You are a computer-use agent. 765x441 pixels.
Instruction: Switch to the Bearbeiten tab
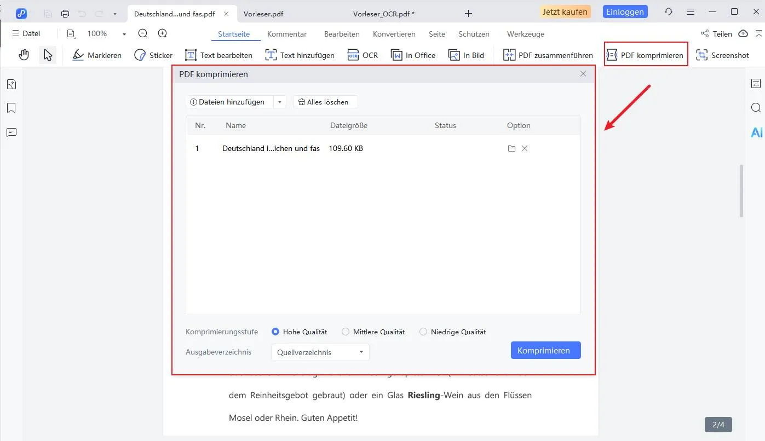342,34
